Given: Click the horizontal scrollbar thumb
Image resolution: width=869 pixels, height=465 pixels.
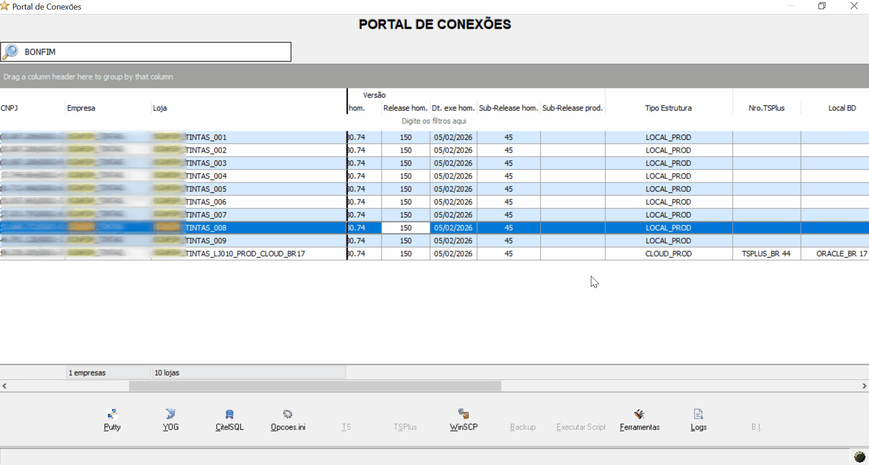Looking at the screenshot, I should (x=315, y=386).
